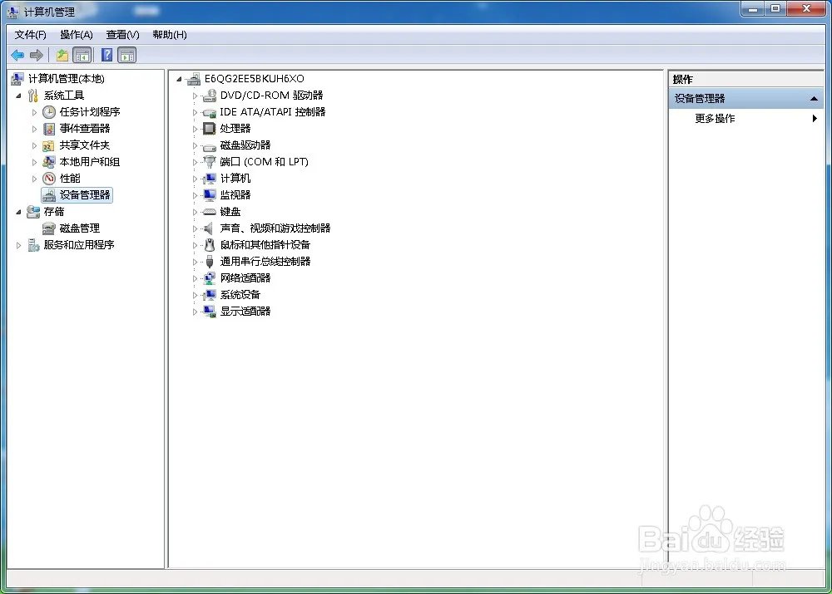The width and height of the screenshot is (832, 594).
Task: Open the 操作(A) menu
Action: 76,35
